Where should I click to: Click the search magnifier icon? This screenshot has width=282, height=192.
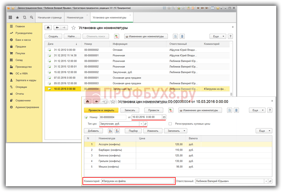pyautogui.click(x=31, y=17)
